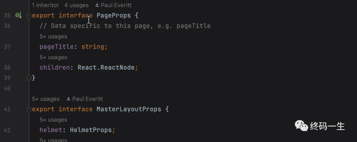Click the HelmetProps type reference
The image size is (357, 142).
tap(91, 130)
